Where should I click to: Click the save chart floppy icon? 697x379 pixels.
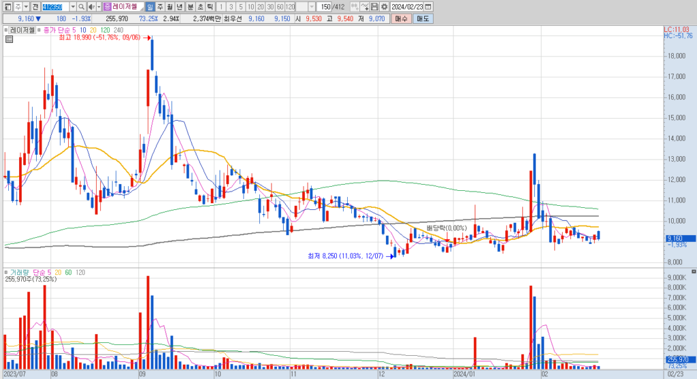coord(375,7)
